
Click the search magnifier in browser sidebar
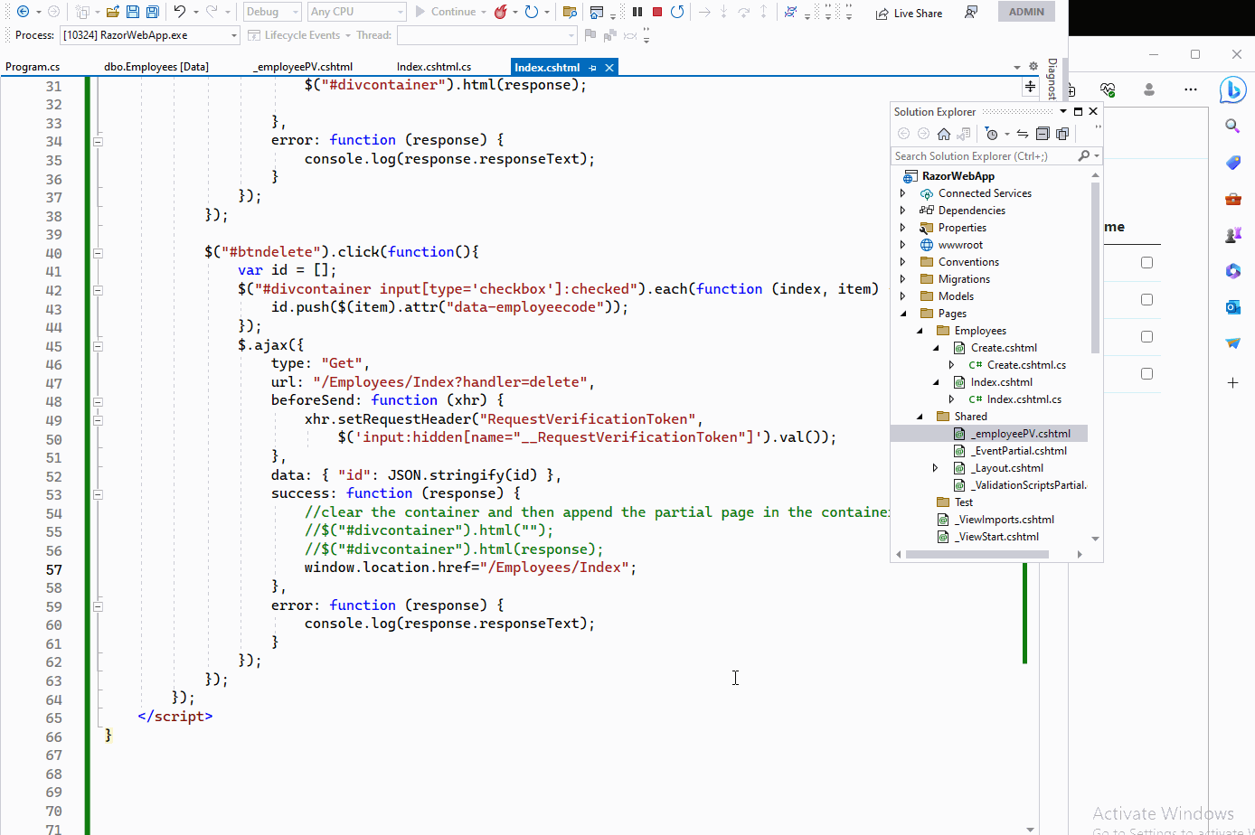[x=1232, y=126]
